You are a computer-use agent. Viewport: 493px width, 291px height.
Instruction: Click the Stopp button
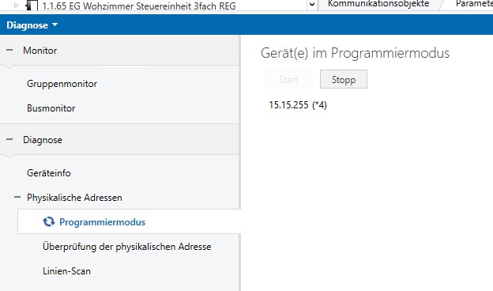(x=344, y=79)
